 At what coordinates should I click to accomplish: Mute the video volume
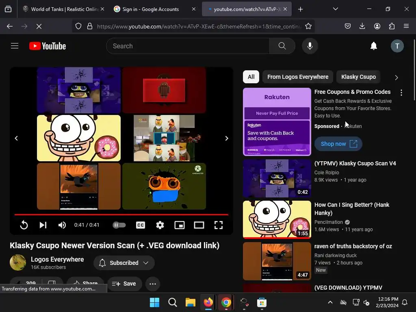[x=62, y=225]
